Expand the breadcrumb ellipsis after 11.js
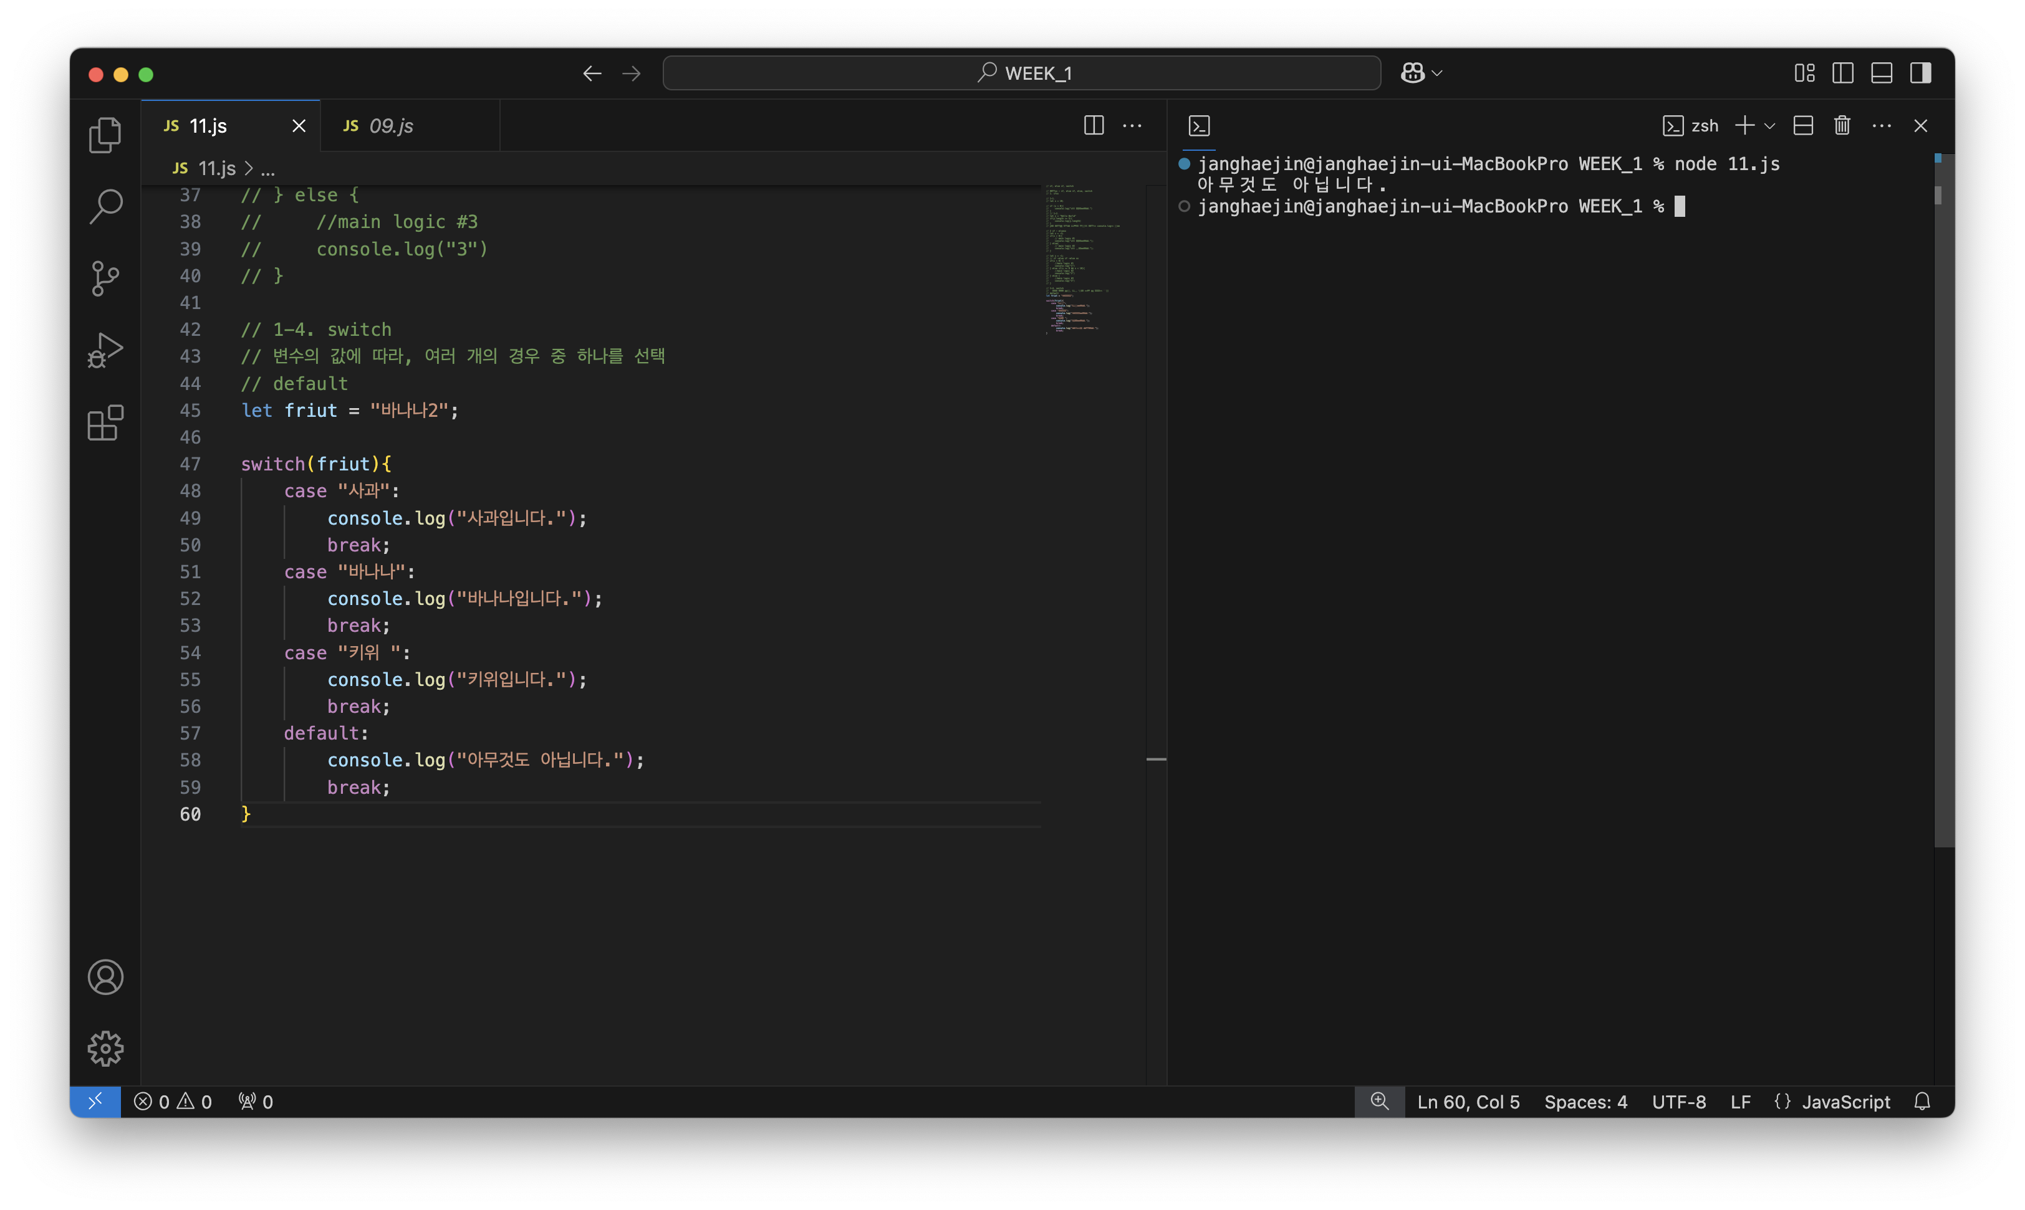The width and height of the screenshot is (2025, 1210). tap(267, 169)
